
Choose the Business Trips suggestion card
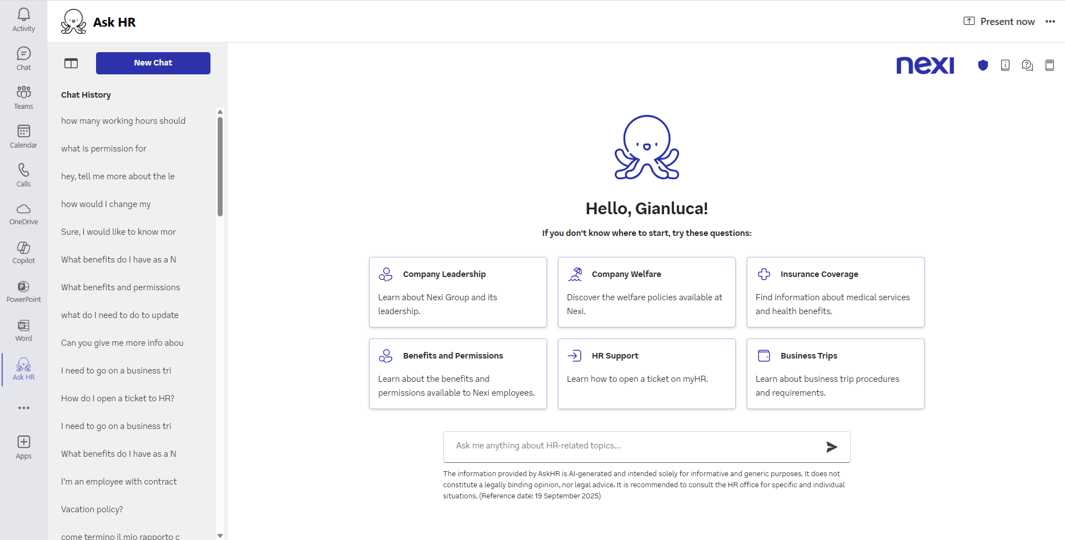pos(835,374)
